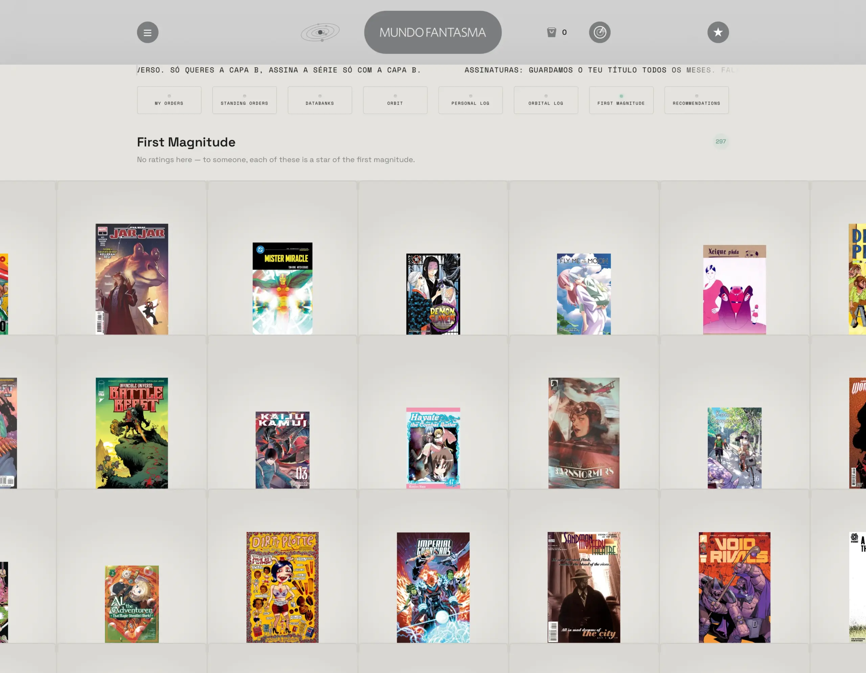Open the Battle Beast comic cover
866x673 pixels.
coord(132,433)
